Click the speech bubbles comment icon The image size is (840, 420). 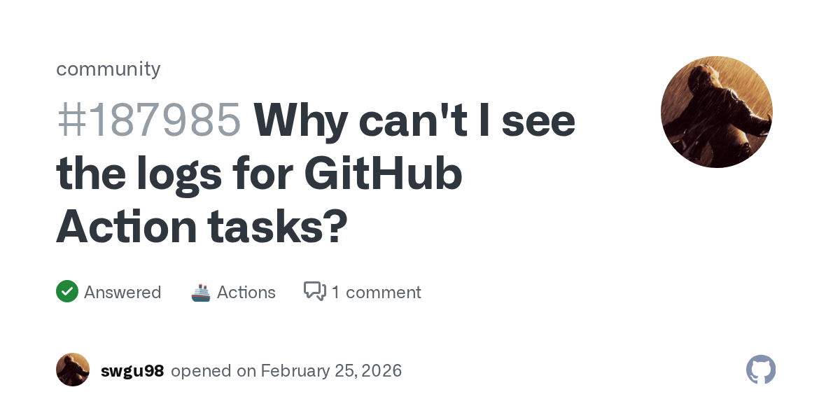(315, 291)
